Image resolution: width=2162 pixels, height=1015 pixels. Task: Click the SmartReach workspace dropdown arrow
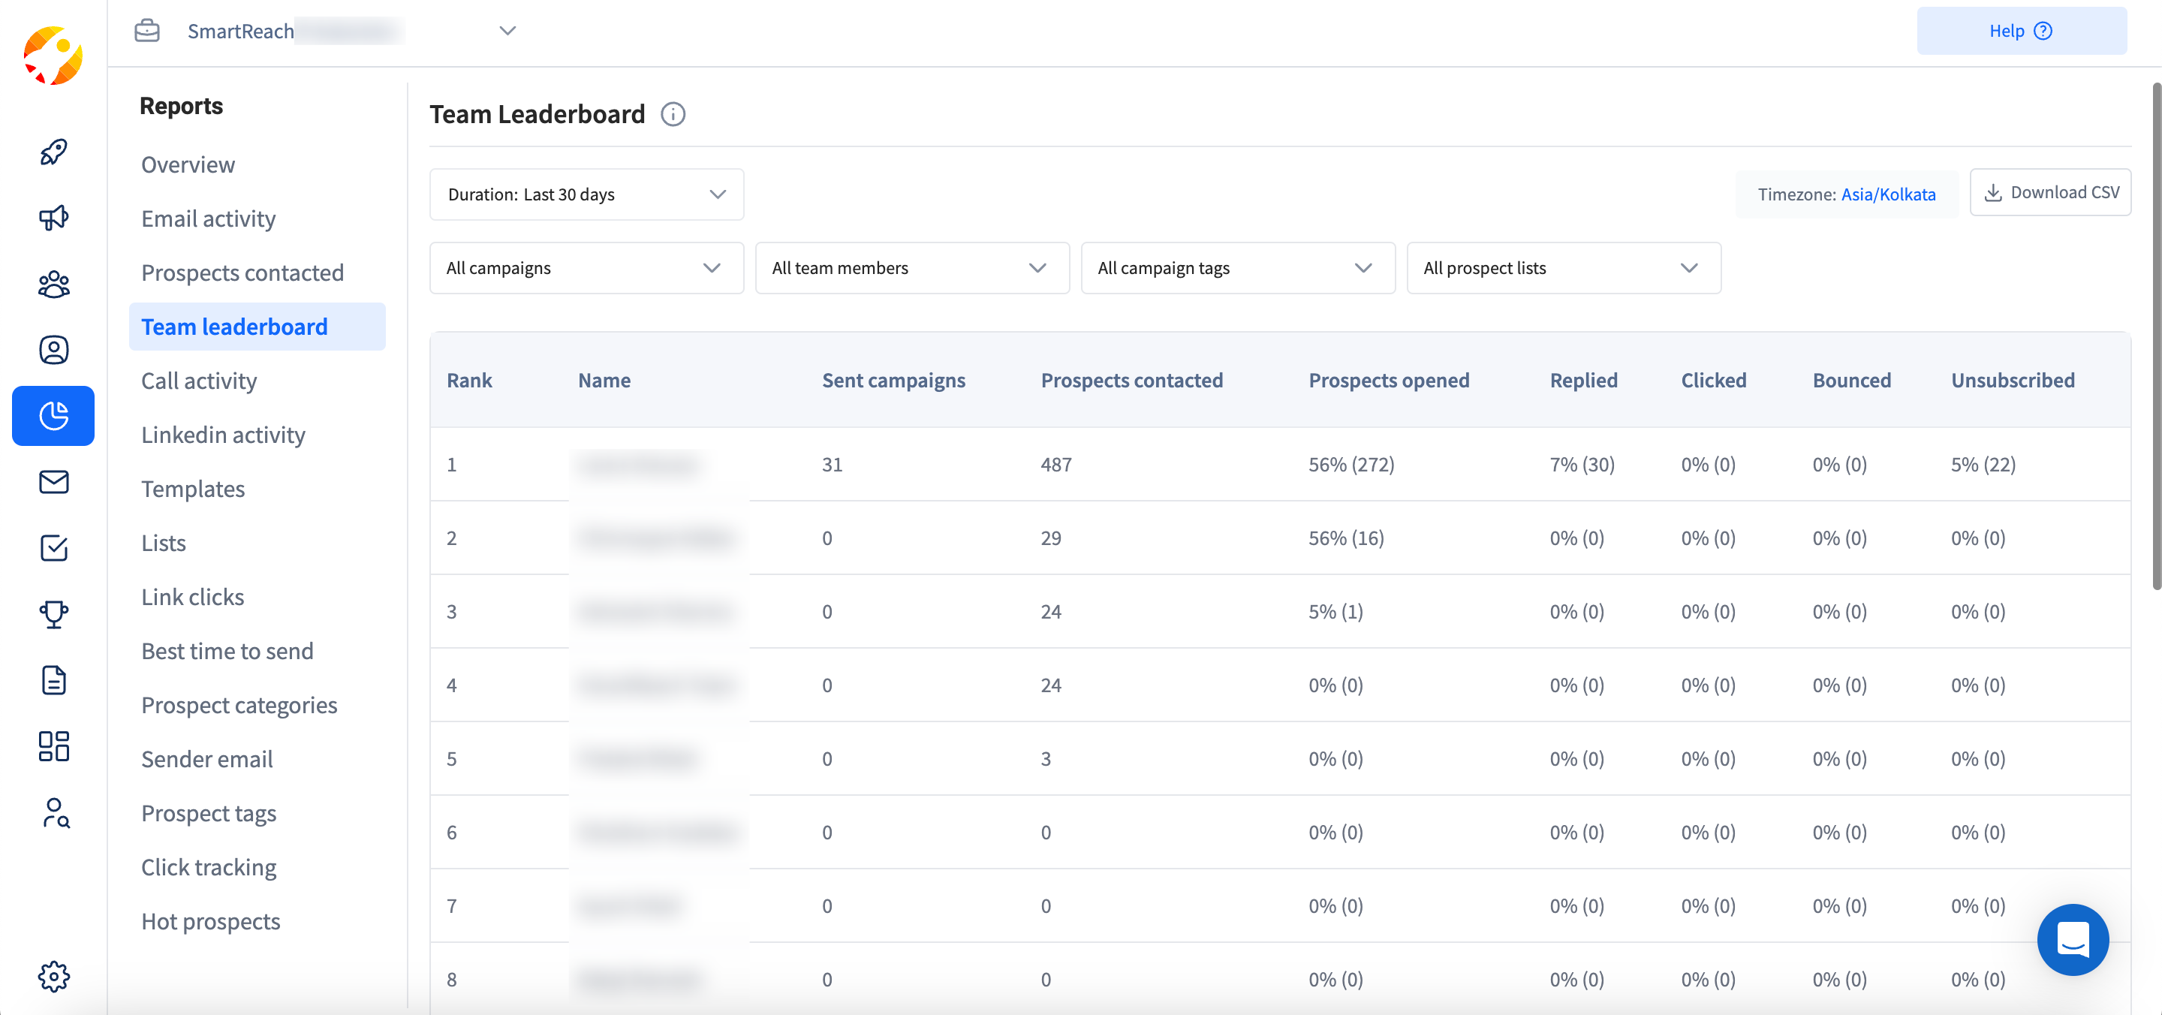509,30
